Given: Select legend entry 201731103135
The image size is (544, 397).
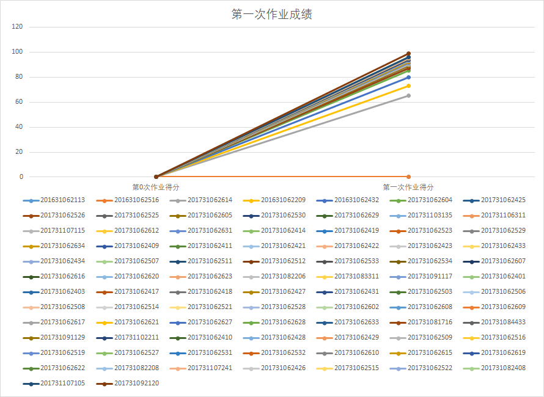Looking at the screenshot, I should (421, 216).
